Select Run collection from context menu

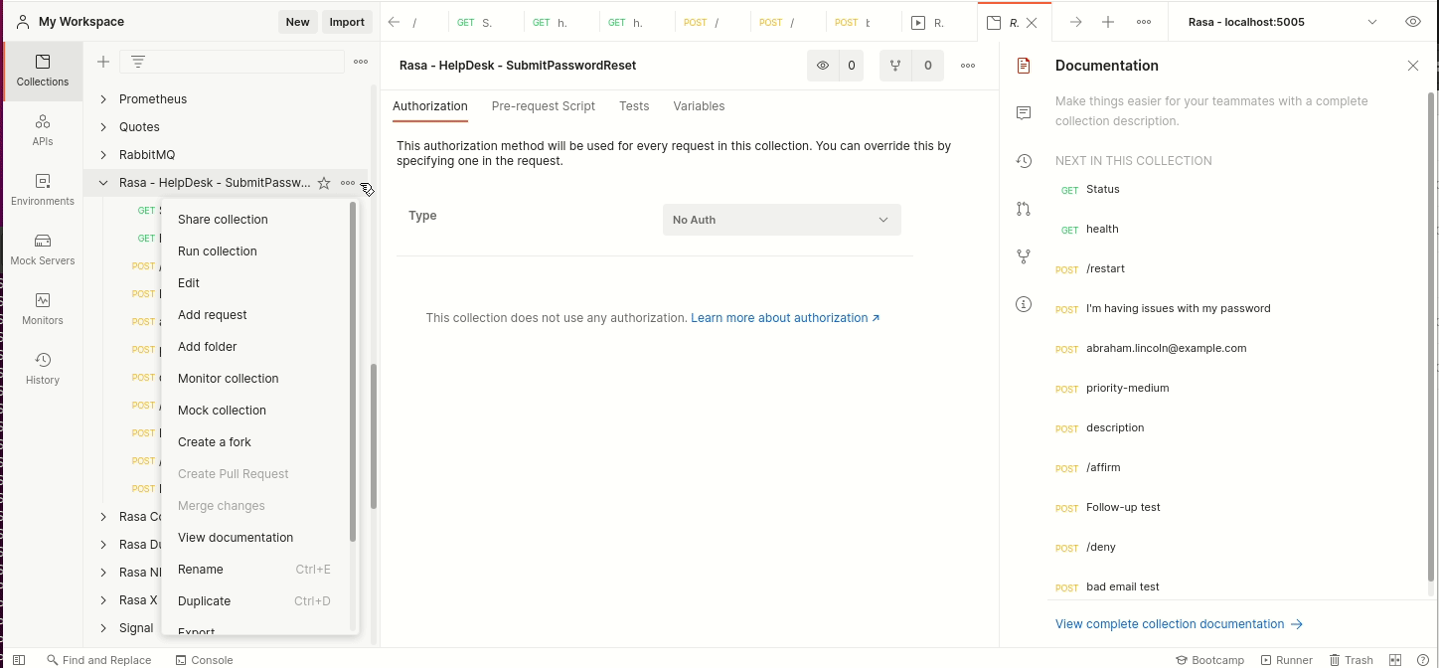217,251
